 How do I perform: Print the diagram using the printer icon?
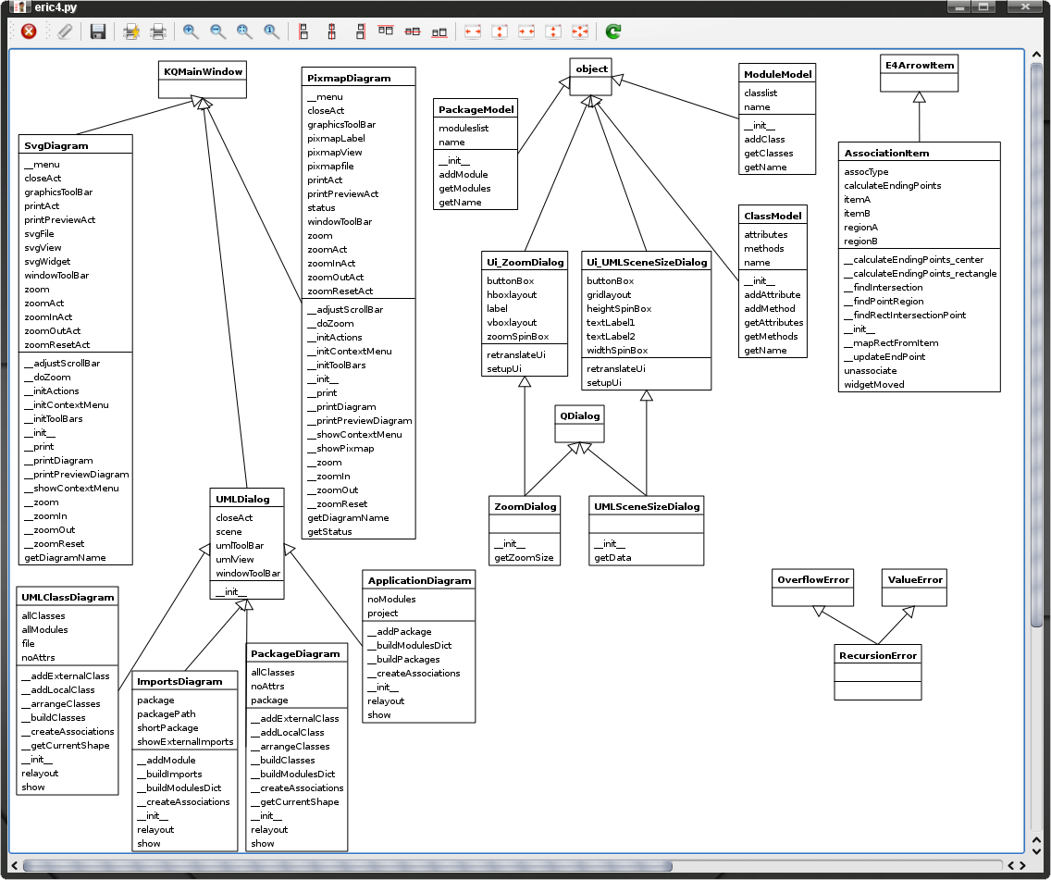tap(158, 31)
